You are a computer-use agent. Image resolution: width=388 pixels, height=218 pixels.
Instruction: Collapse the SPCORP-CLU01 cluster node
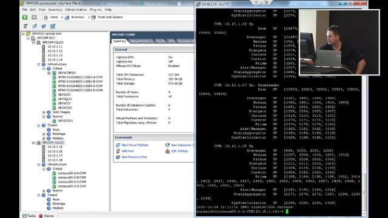click(33, 42)
